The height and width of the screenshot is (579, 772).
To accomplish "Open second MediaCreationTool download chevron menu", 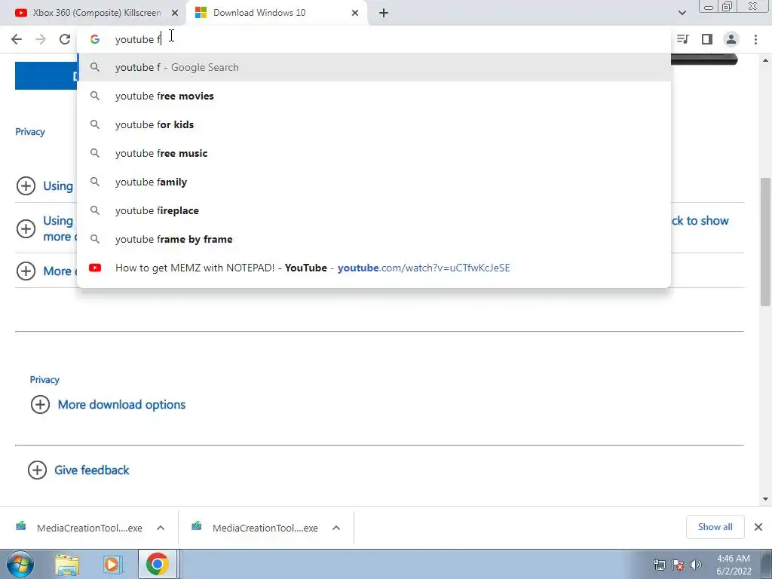I will tap(336, 528).
